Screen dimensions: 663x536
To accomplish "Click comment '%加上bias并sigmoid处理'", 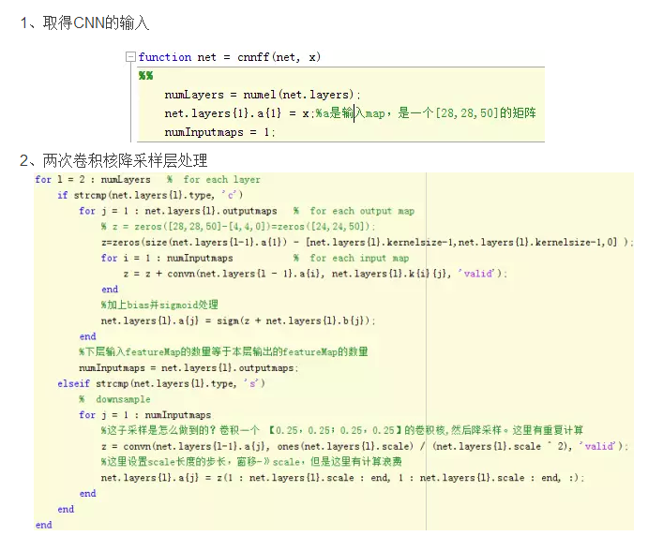I will (159, 305).
